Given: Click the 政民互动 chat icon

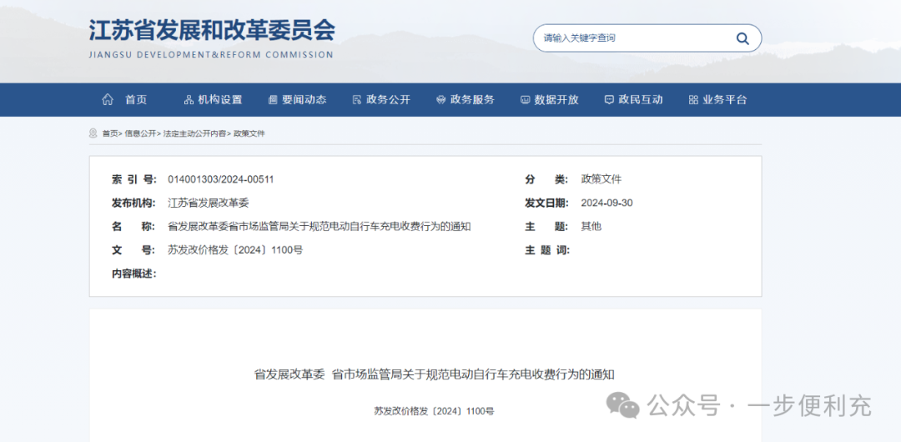Looking at the screenshot, I should click(609, 100).
